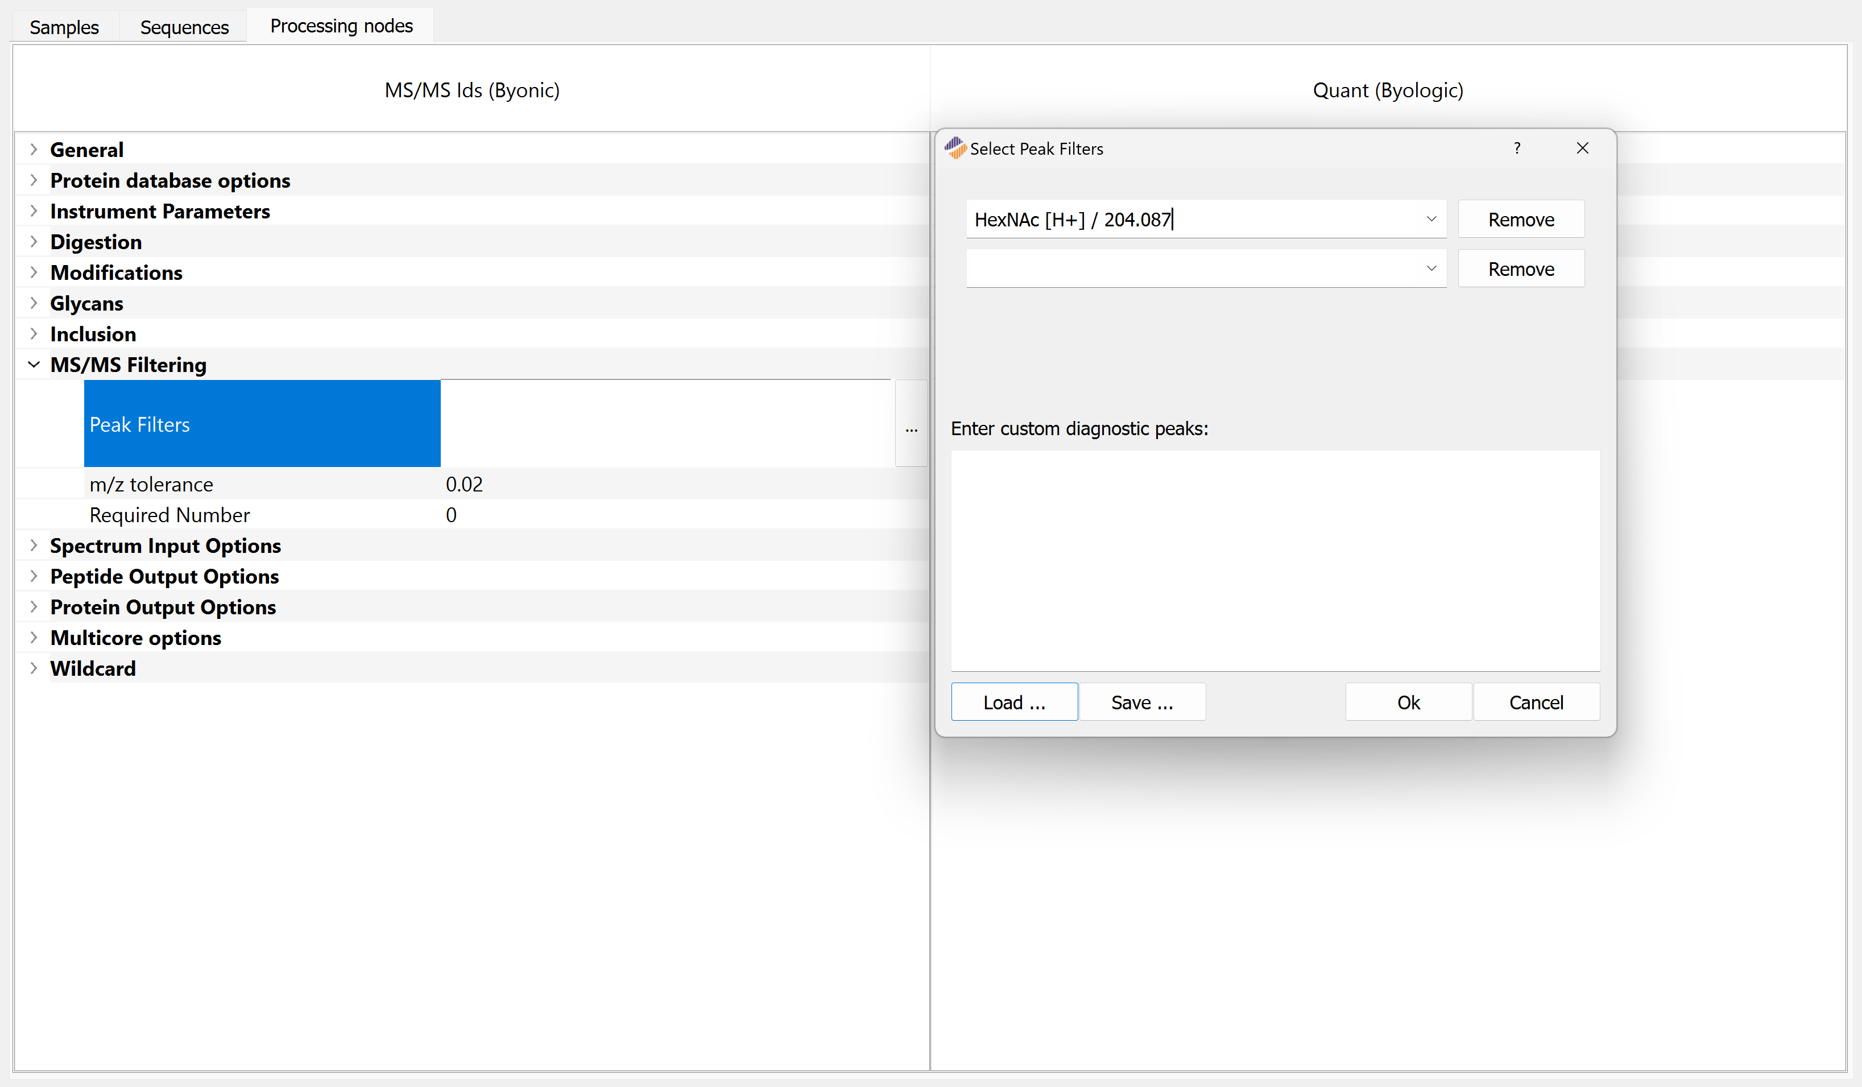1862x1087 pixels.
Task: Click the m/z tolerance value 0.02
Action: 464,484
